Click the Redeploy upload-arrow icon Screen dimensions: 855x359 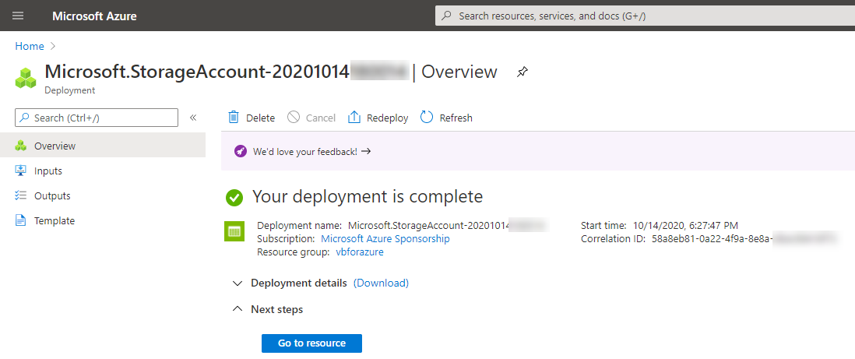(x=354, y=118)
